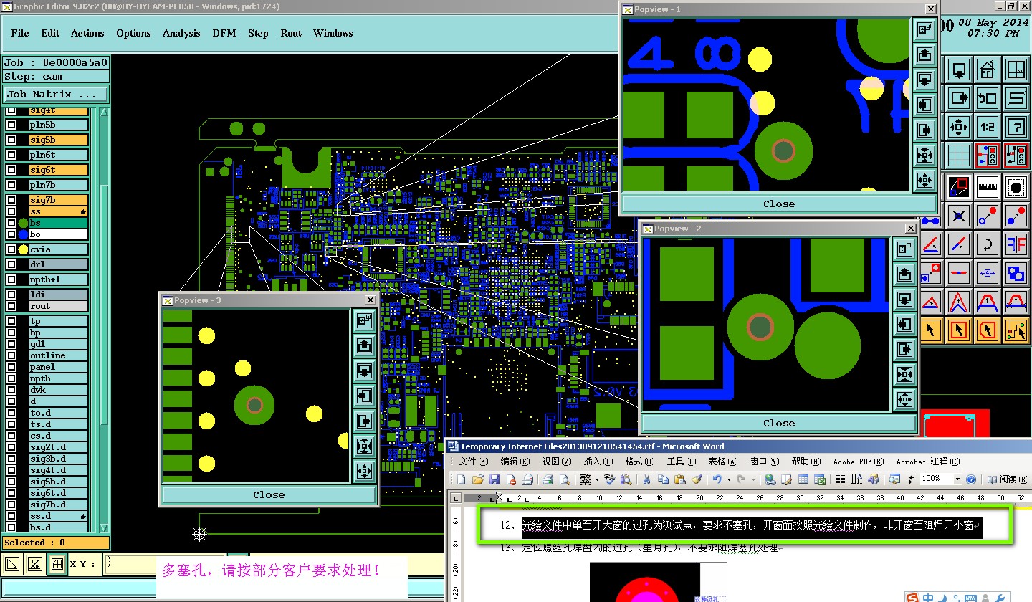Click the Word tab selector L box
1032x602 pixels.
pyautogui.click(x=456, y=497)
